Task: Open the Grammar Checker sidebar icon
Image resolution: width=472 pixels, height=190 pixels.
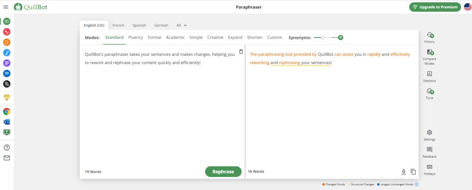Action: click(6, 32)
